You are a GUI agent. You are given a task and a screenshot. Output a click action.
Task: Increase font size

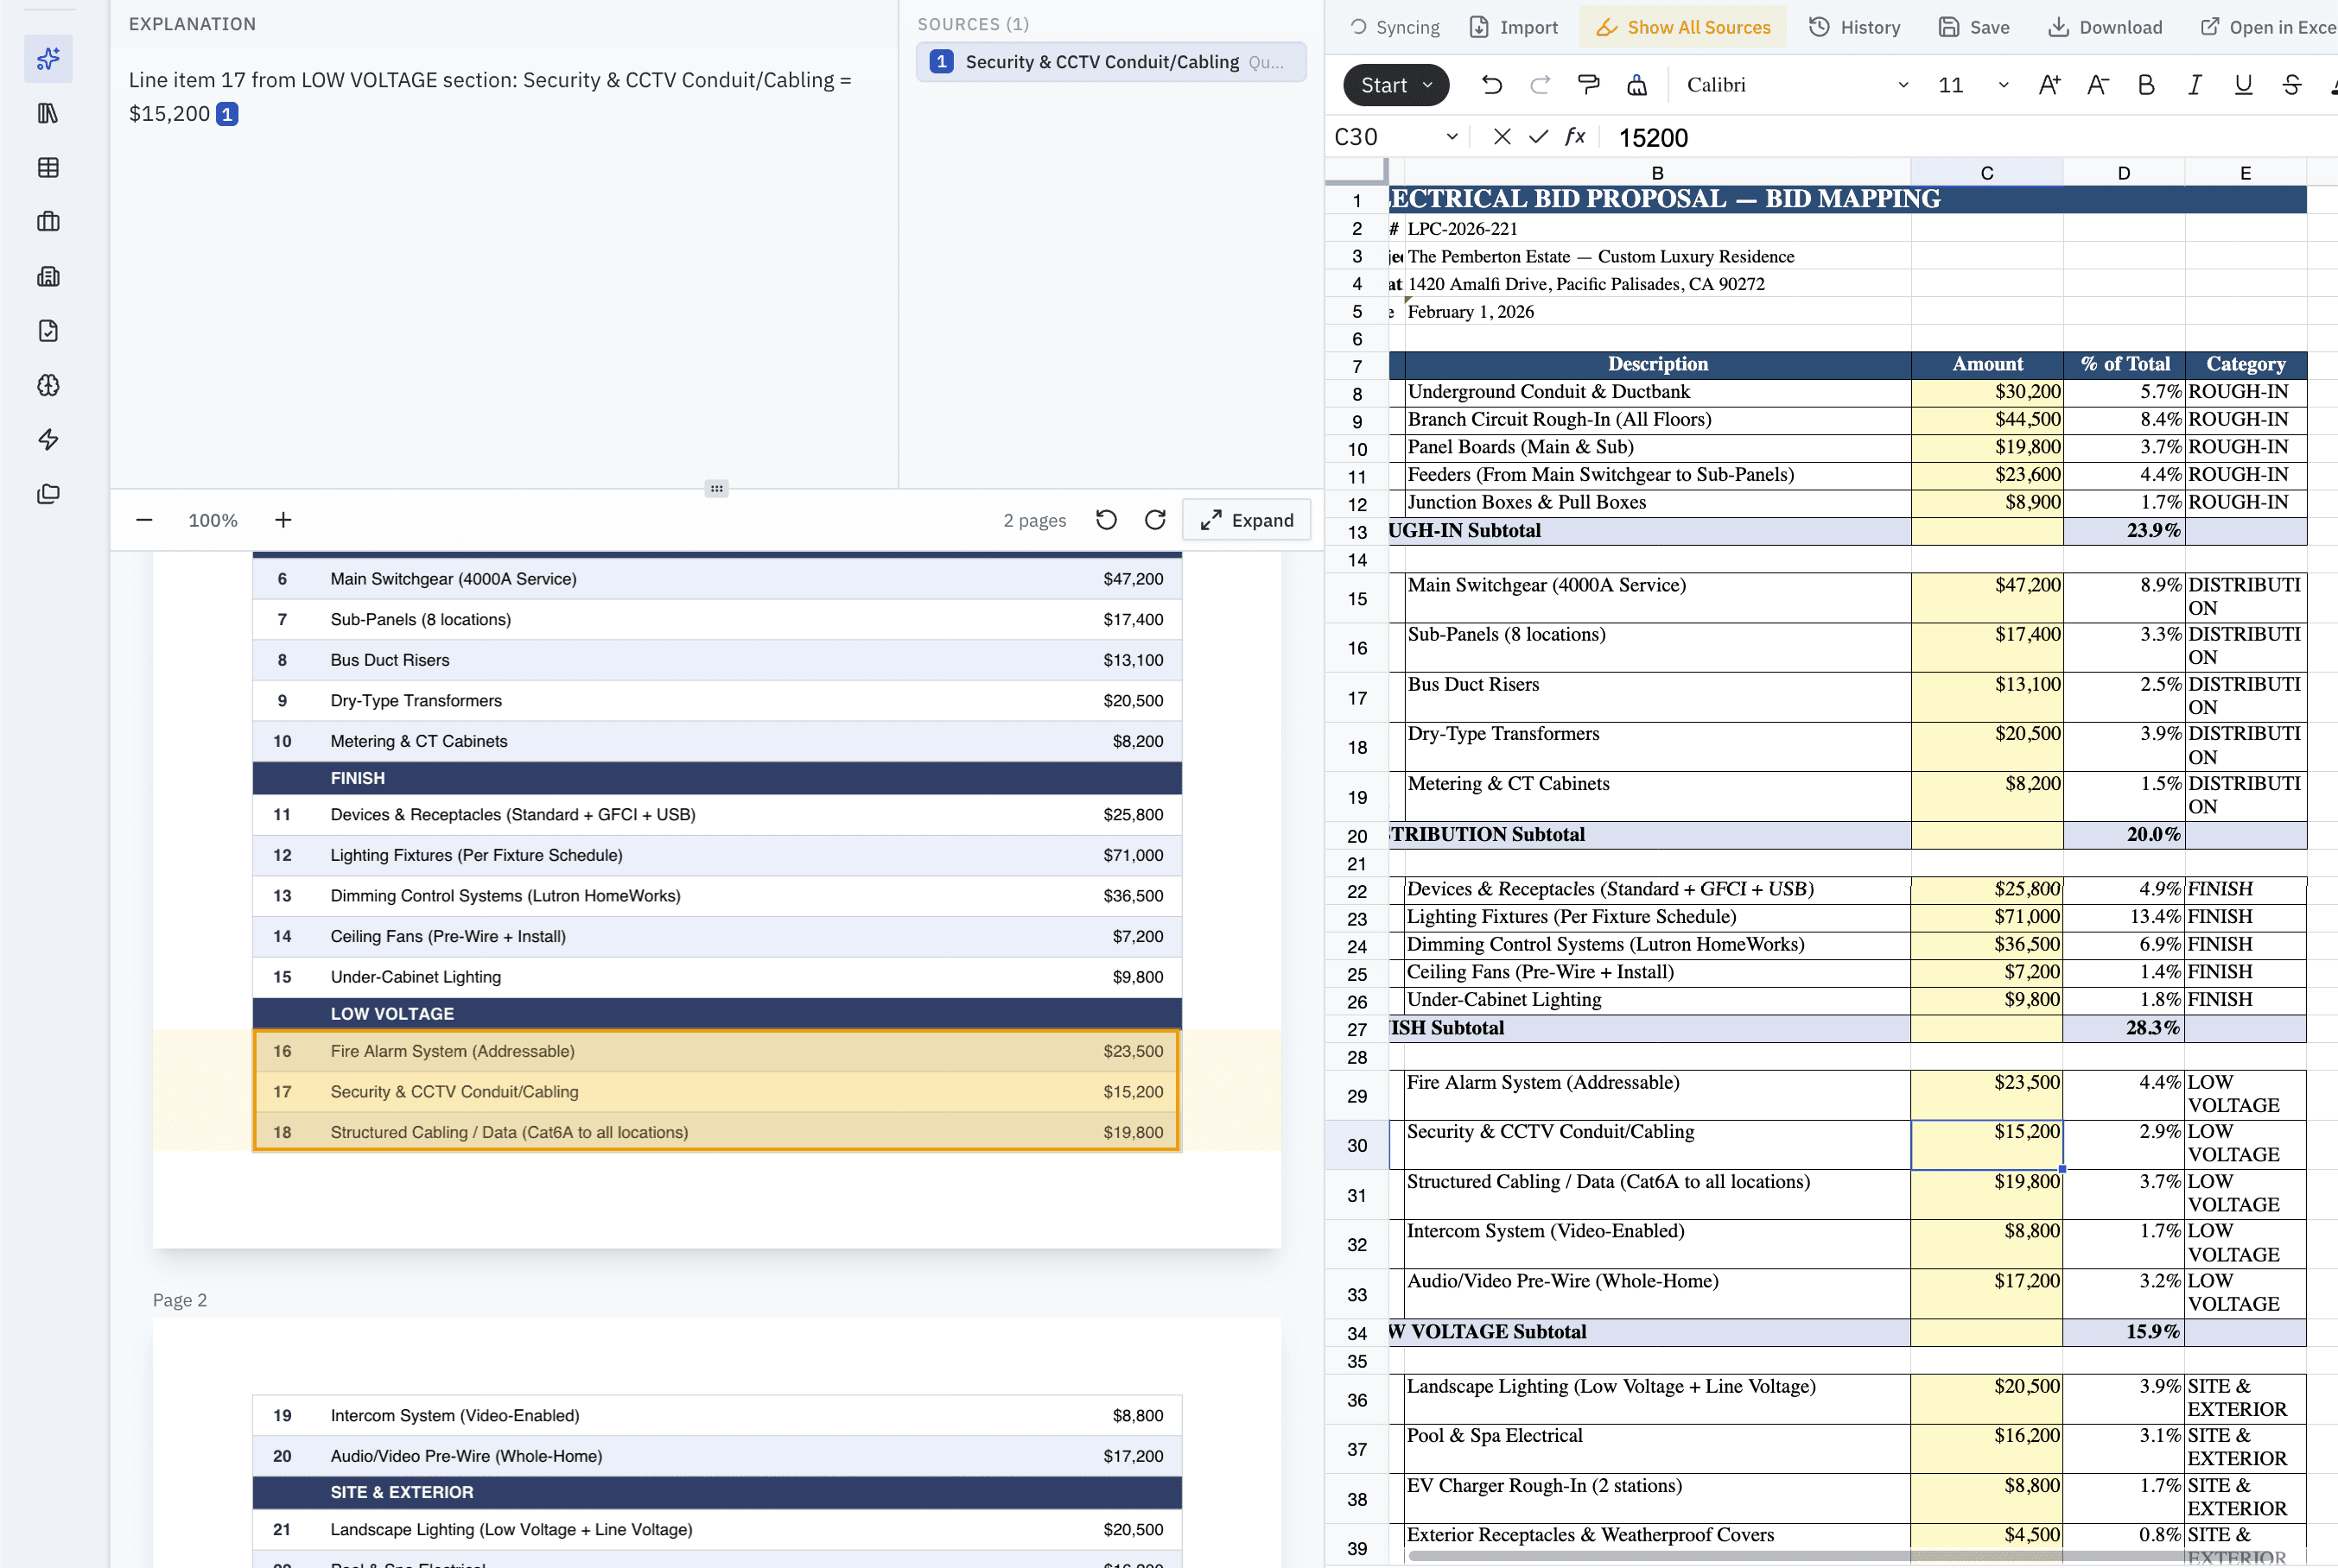2049,85
